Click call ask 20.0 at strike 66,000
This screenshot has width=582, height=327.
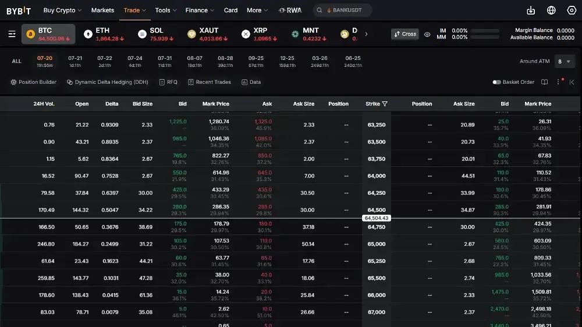point(266,292)
